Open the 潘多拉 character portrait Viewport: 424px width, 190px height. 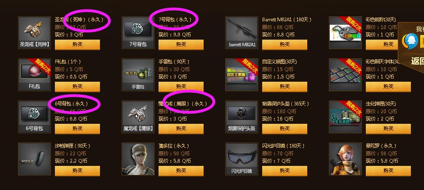[x=138, y=159]
